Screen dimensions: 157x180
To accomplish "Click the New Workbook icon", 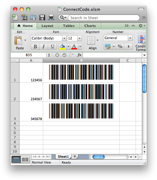I will [15, 17].
